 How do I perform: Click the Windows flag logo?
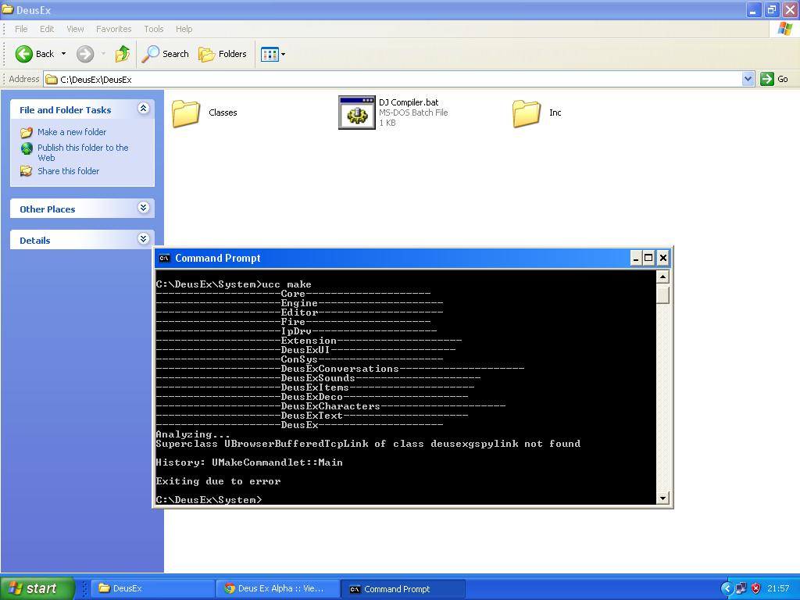click(x=784, y=29)
